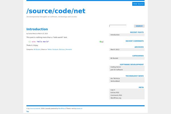Screen dimensions: 171x114
Task: Visit the Joel On Software link
Action: click(117, 70)
